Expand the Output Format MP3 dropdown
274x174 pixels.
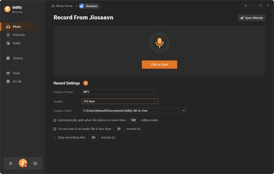click(120, 92)
